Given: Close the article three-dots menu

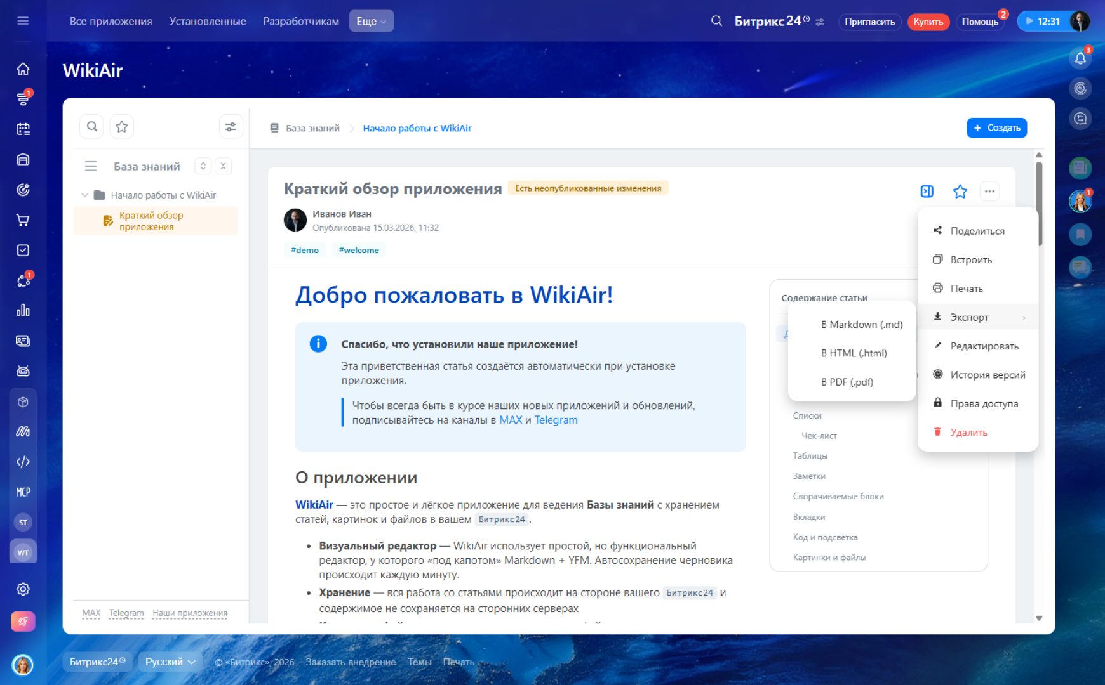Looking at the screenshot, I should pos(989,191).
